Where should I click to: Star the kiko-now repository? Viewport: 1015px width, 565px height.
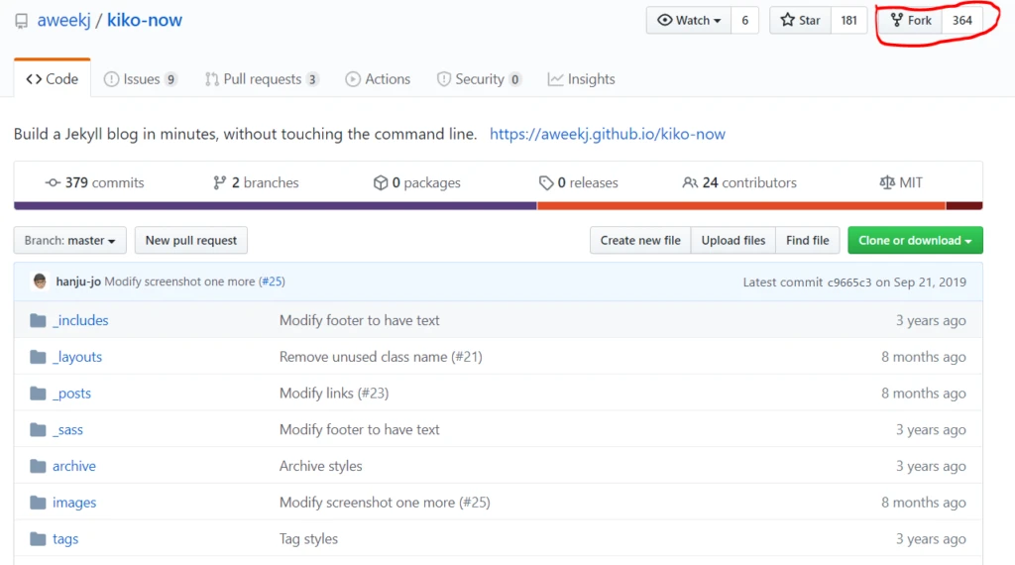click(800, 21)
